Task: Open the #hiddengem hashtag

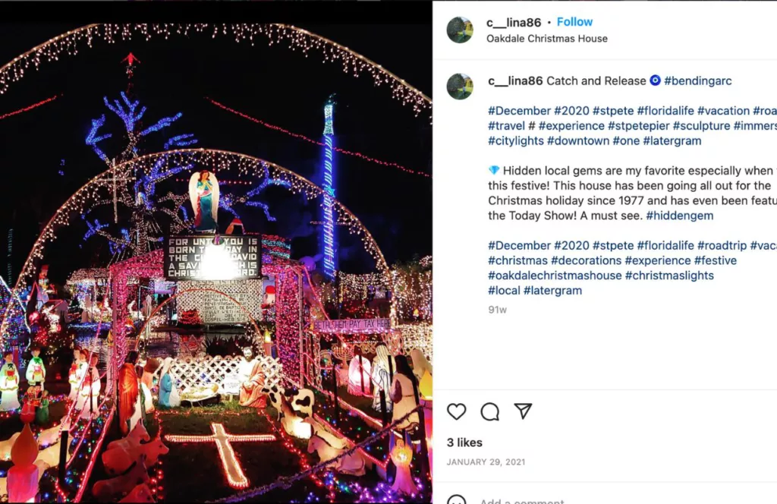Action: [x=679, y=216]
